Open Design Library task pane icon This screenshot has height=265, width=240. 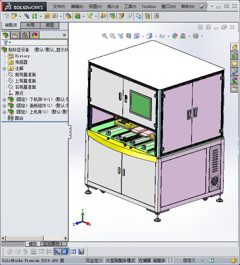(234, 55)
